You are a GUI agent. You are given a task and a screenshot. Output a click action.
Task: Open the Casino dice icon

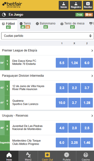point(86,156)
